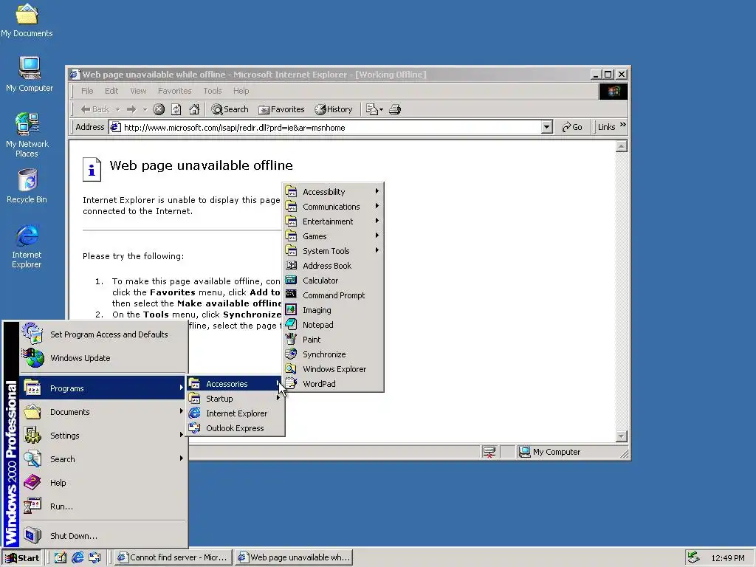Image resolution: width=756 pixels, height=567 pixels.
Task: Click Set Program Access and Defaults
Action: tap(103, 334)
